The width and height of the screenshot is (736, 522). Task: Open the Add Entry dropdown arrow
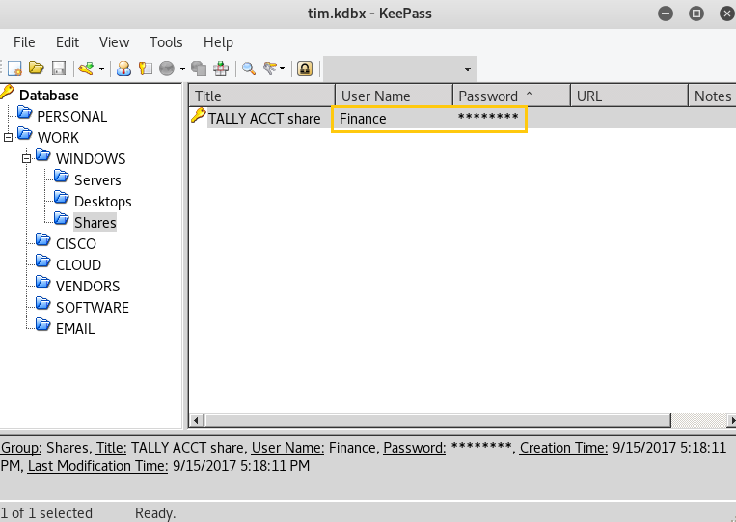pyautogui.click(x=101, y=69)
